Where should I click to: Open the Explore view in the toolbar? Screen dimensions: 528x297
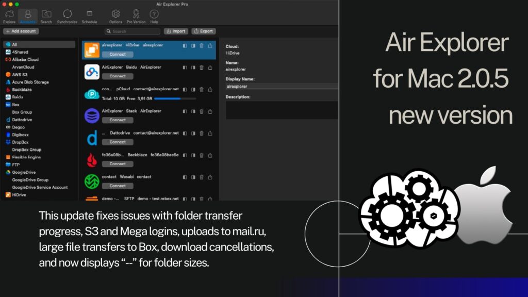click(9, 15)
